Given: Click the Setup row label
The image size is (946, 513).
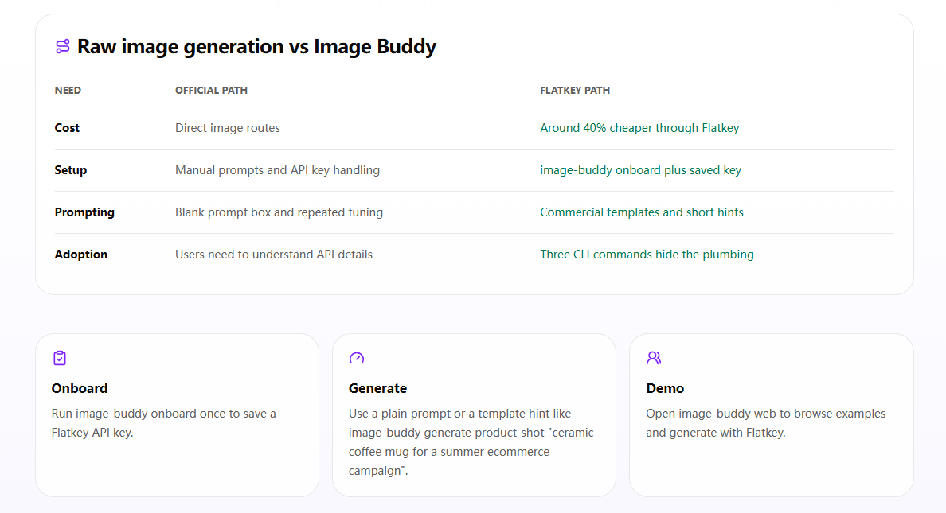Looking at the screenshot, I should coord(71,170).
